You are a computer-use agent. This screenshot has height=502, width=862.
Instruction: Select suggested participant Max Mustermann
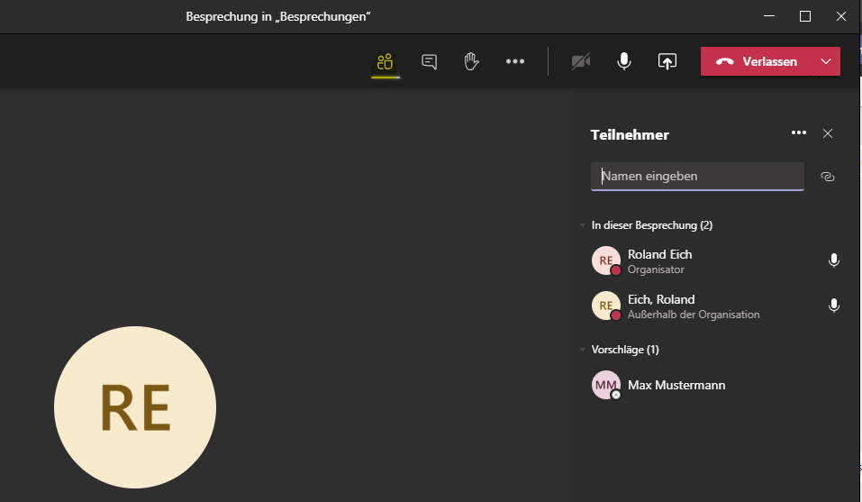(716, 385)
